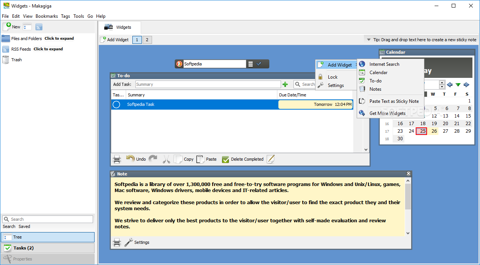Click the printer icon in Note widget
This screenshot has height=265, width=480.
click(117, 242)
